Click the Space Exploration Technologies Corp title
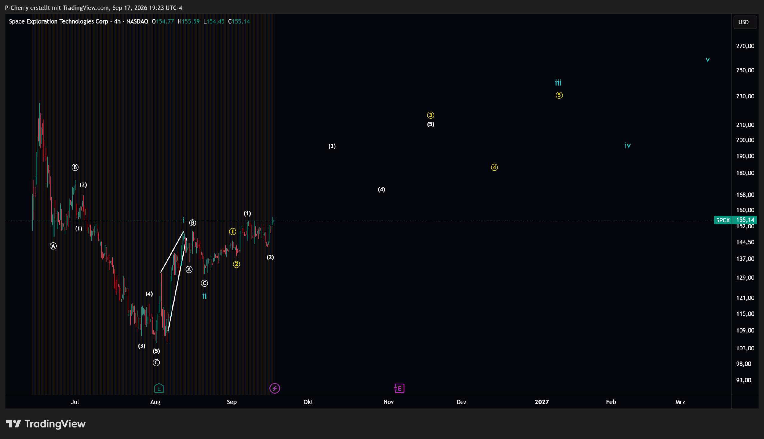The width and height of the screenshot is (764, 439). pyautogui.click(x=58, y=21)
